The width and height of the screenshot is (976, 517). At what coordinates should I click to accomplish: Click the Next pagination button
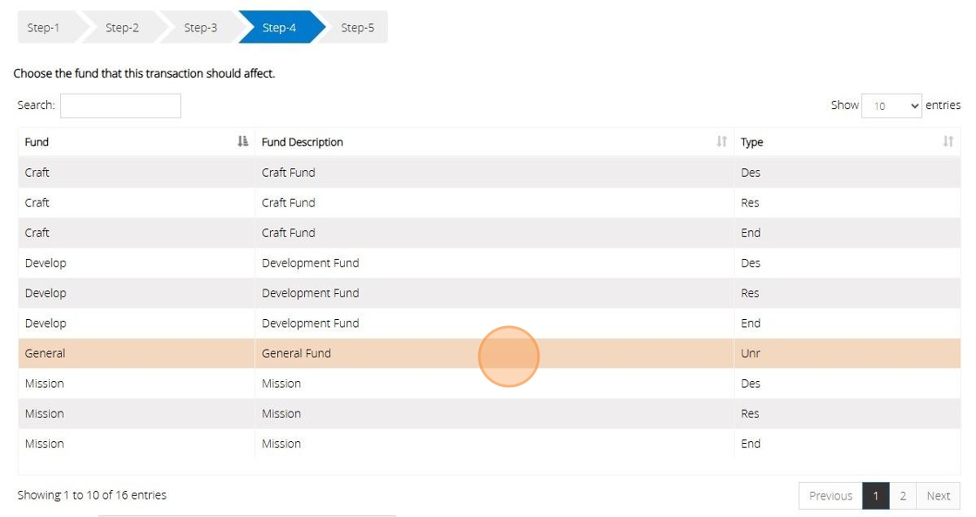(x=938, y=496)
